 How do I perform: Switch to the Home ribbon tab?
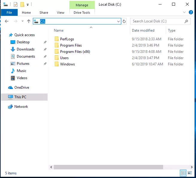pyautogui.click(x=26, y=13)
